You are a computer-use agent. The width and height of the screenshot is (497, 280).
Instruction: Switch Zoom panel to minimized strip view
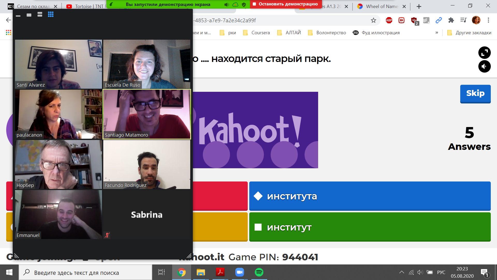[x=18, y=16]
